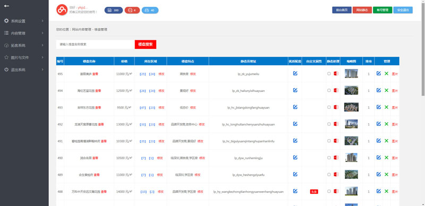The height and width of the screenshot is (206, 425).
Task: Expand 图片与文件 sidebar chevron
Action: [x=42, y=57]
